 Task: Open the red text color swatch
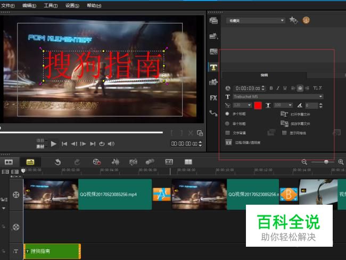pyautogui.click(x=258, y=105)
